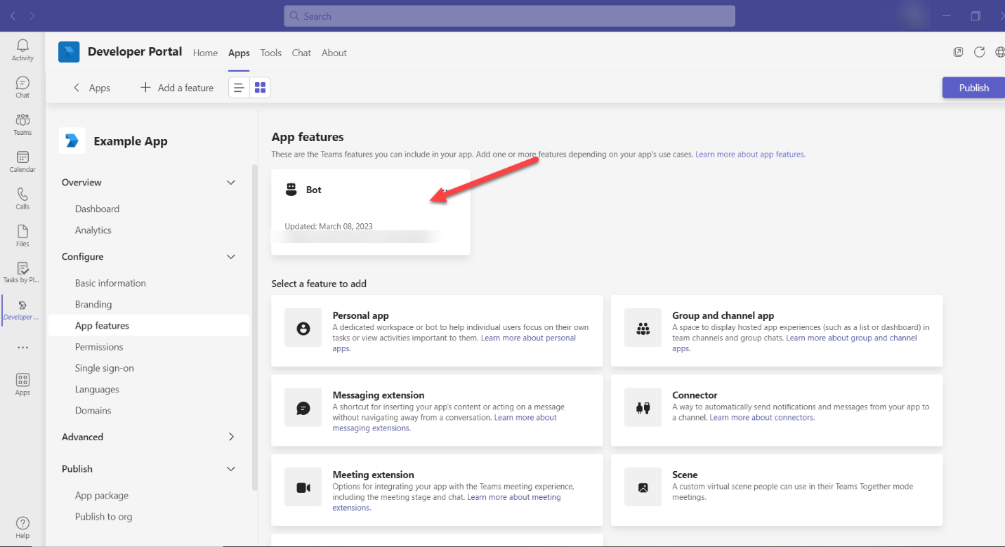
Task: Open Calls in Teams sidebar
Action: pos(22,199)
